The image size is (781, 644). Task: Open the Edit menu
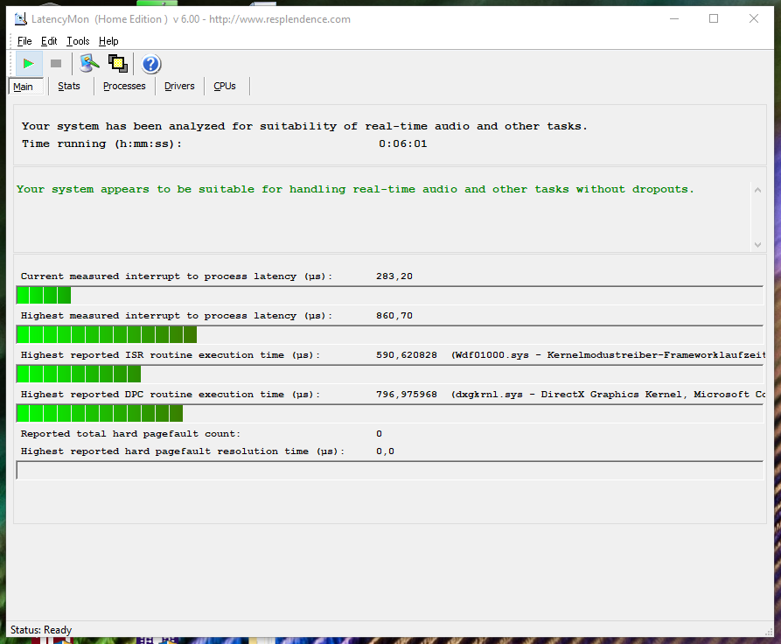(x=49, y=41)
